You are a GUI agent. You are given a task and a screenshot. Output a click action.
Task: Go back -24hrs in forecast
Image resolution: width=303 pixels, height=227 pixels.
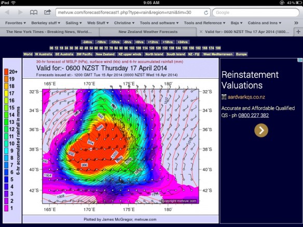coord(87,42)
